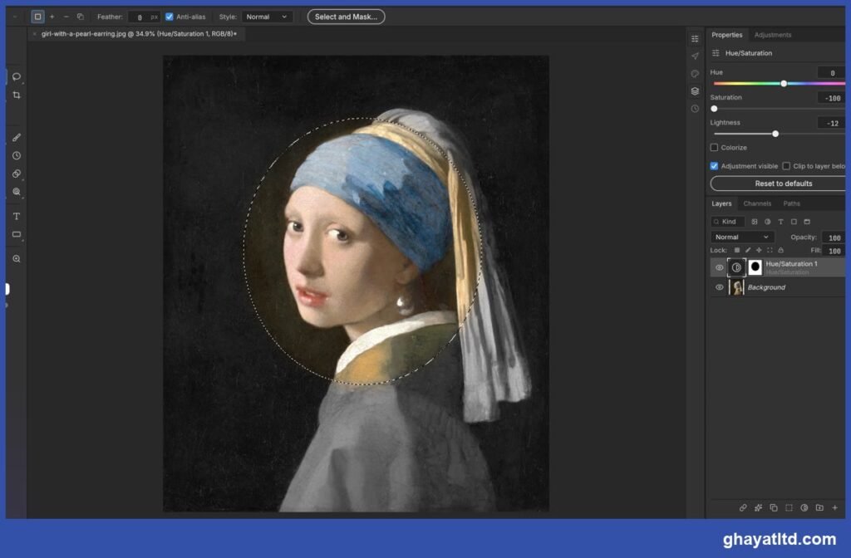851x558 pixels.
Task: Hide the Hue/Saturation 1 layer
Action: point(719,267)
